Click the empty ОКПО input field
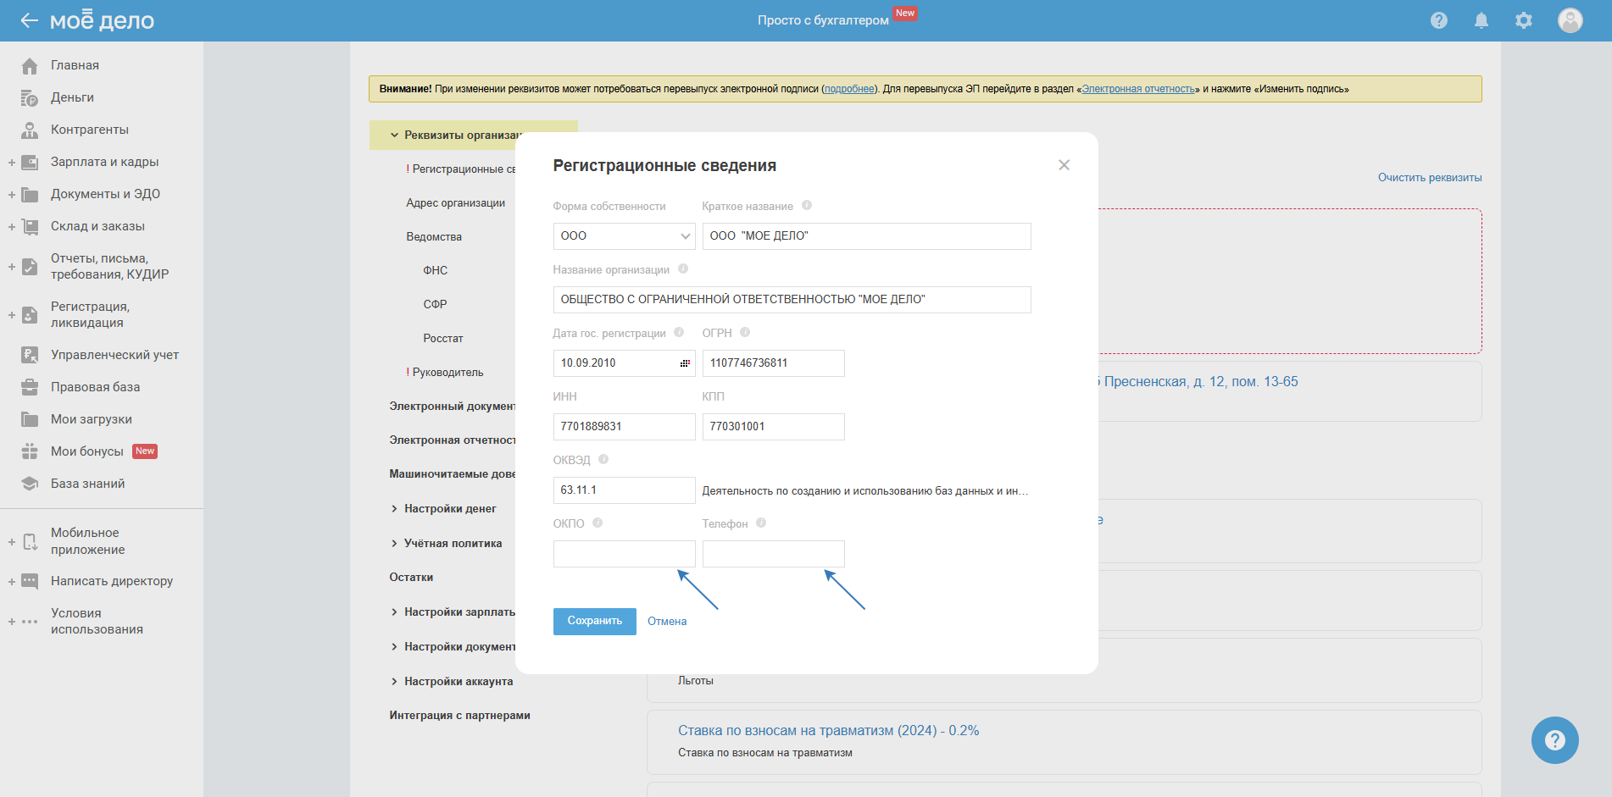Screen dimensions: 1612x797 tap(624, 554)
